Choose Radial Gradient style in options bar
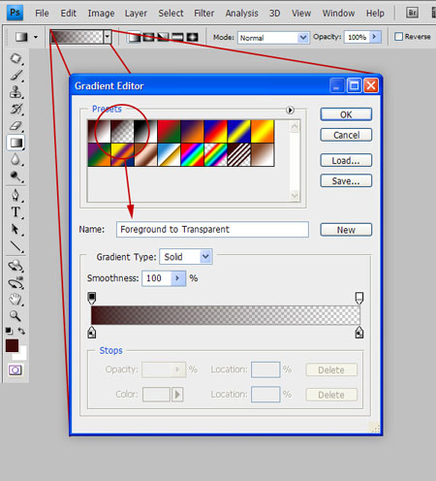The height and width of the screenshot is (481, 436). click(148, 37)
